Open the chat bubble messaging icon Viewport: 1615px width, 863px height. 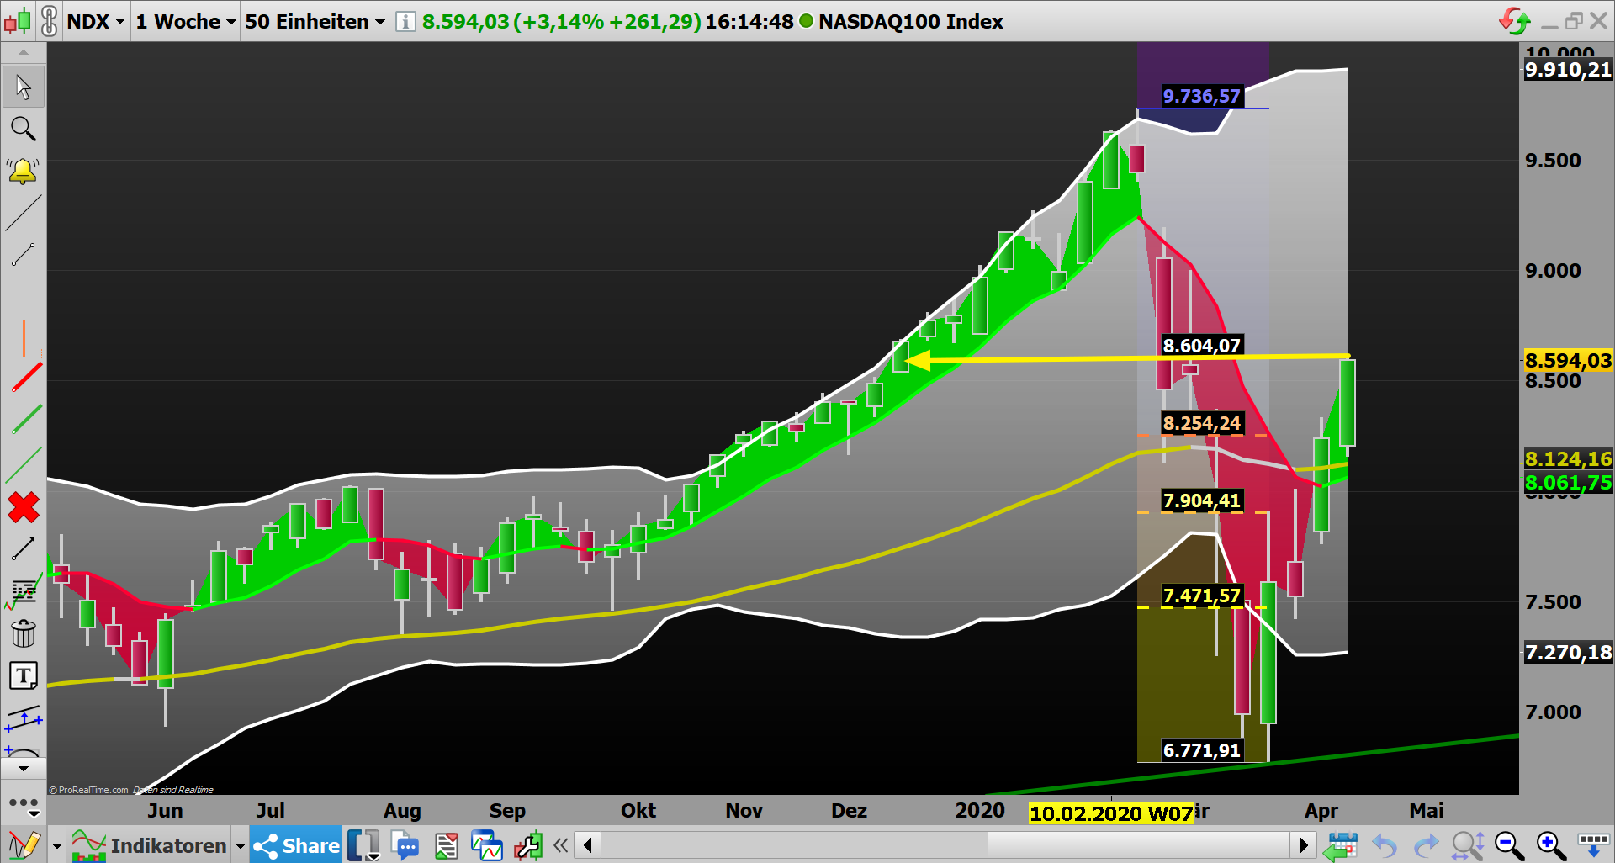click(x=406, y=845)
